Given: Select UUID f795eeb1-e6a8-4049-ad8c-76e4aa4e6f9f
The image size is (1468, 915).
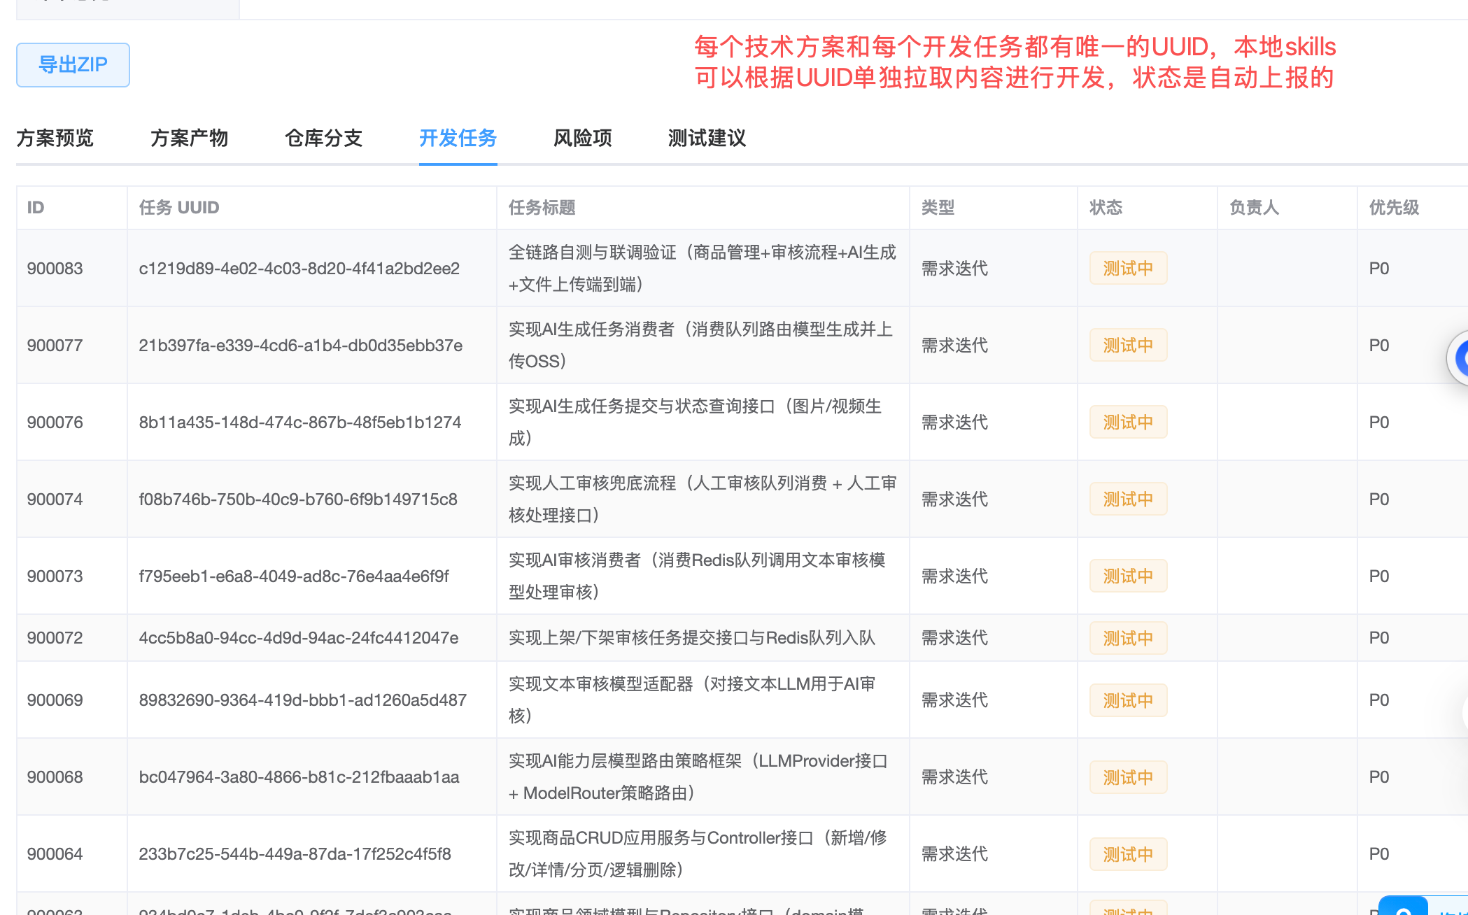Looking at the screenshot, I should point(294,576).
